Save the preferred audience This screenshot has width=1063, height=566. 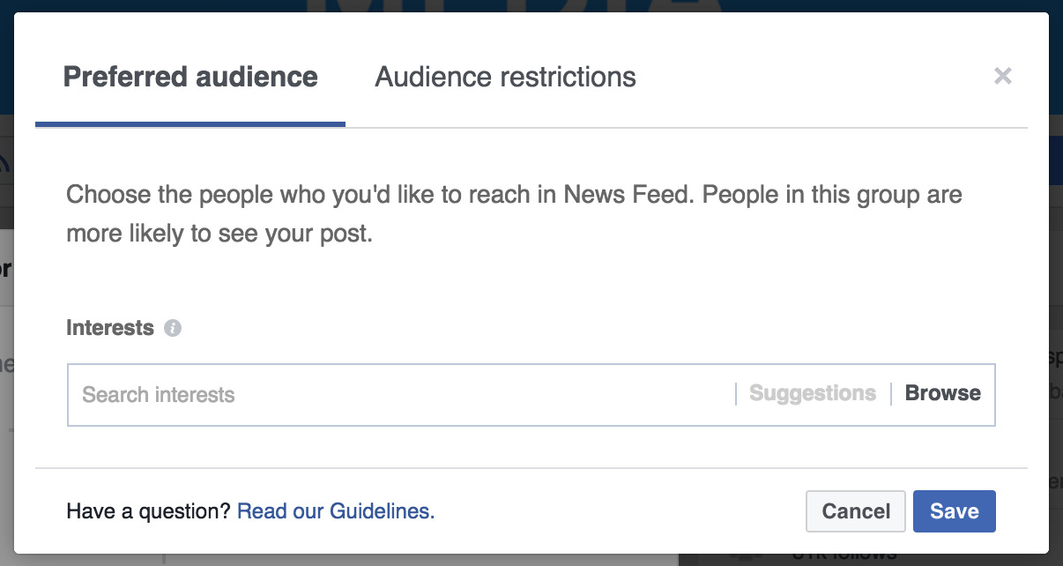(x=955, y=511)
